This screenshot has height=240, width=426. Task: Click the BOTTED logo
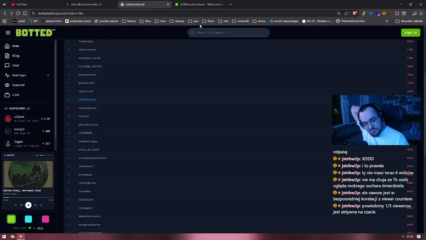point(35,33)
